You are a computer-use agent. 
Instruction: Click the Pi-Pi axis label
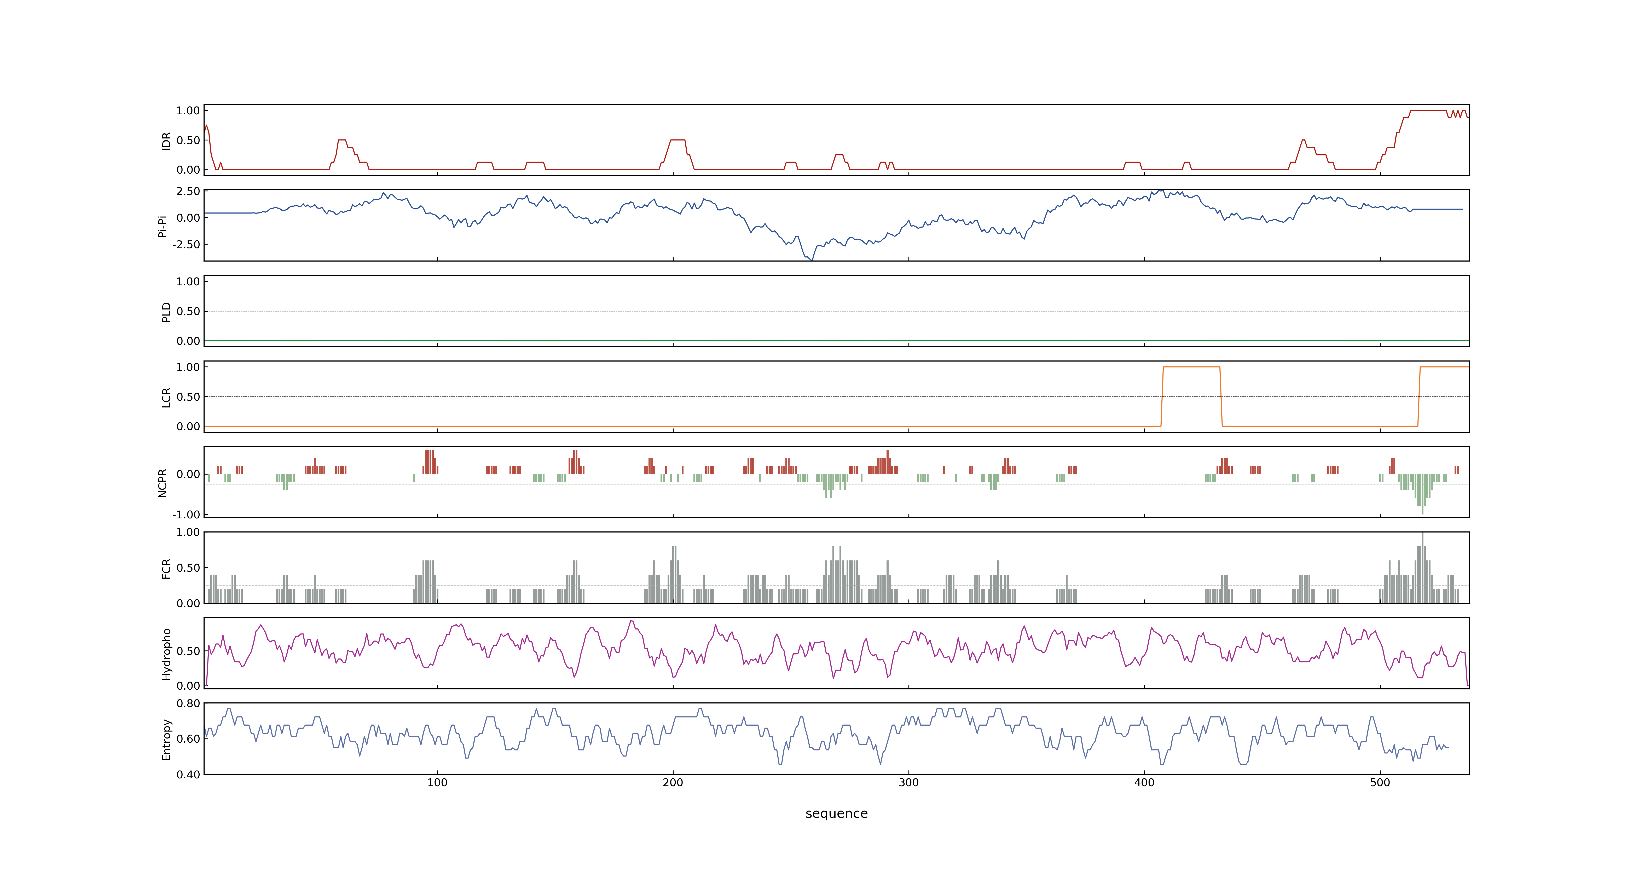(162, 226)
